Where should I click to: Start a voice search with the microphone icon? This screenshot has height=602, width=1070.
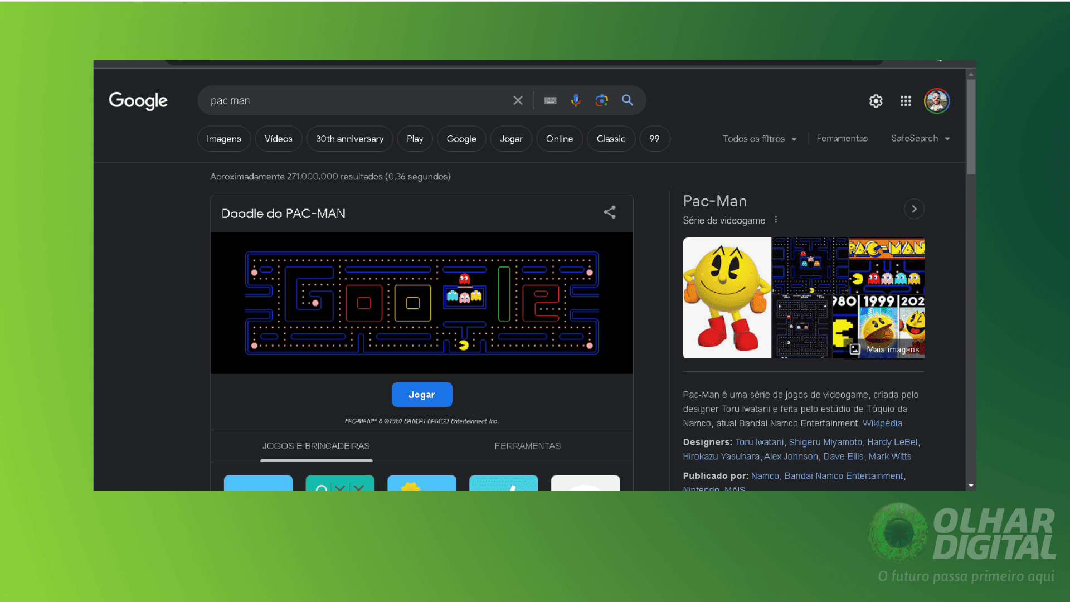(576, 100)
